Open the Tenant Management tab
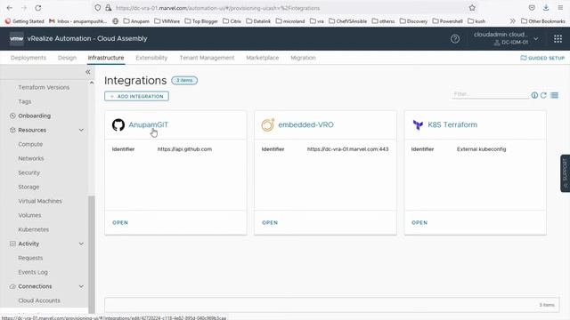Screen dimensions: 570x320 click(207, 58)
